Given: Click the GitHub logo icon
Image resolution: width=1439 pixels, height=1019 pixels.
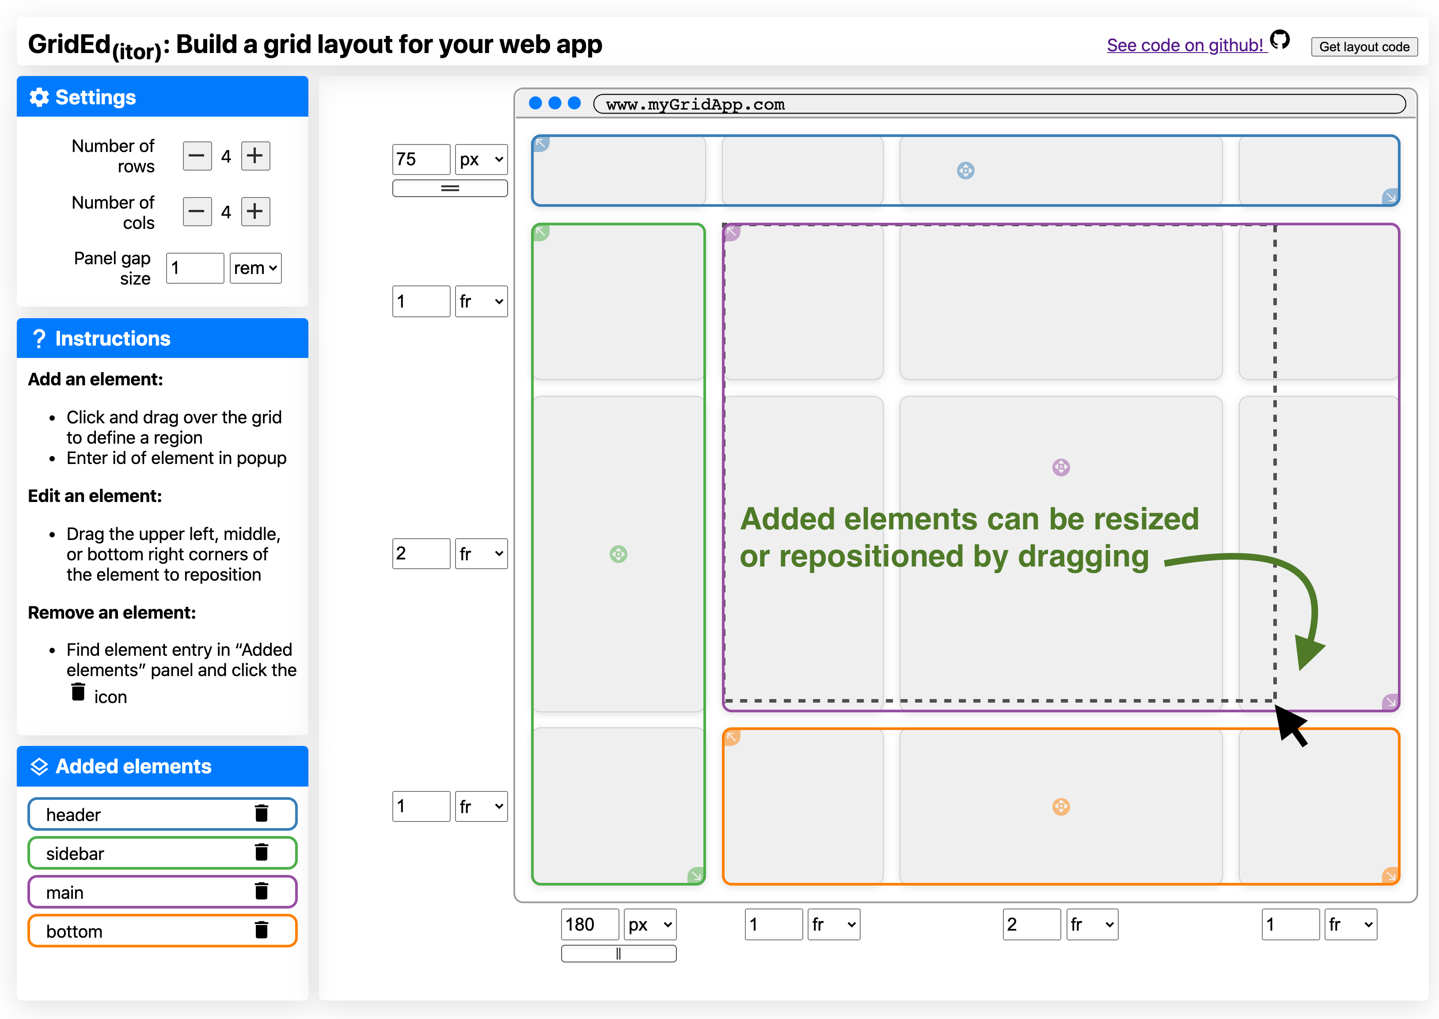Looking at the screenshot, I should coord(1280,40).
